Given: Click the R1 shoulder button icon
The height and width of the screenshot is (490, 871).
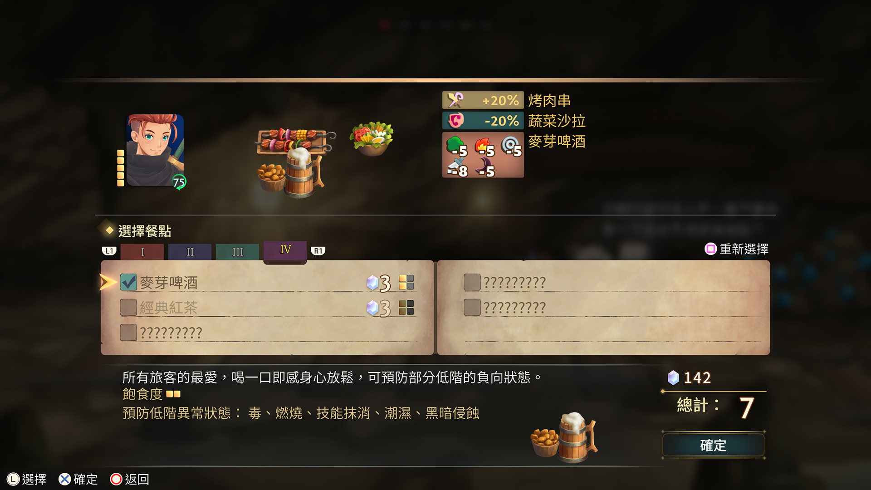Looking at the screenshot, I should point(318,251).
